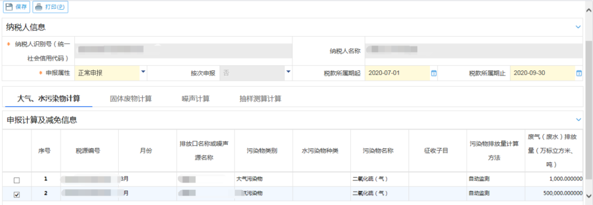Switch to 噪声计算 tab
This screenshot has width=593, height=205.
click(195, 99)
